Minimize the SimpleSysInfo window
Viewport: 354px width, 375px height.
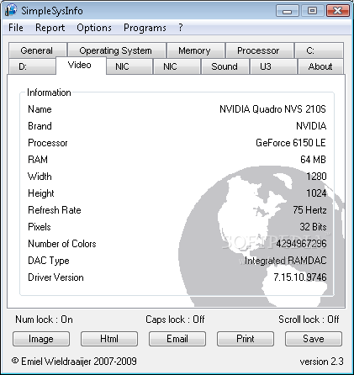[x=287, y=11]
